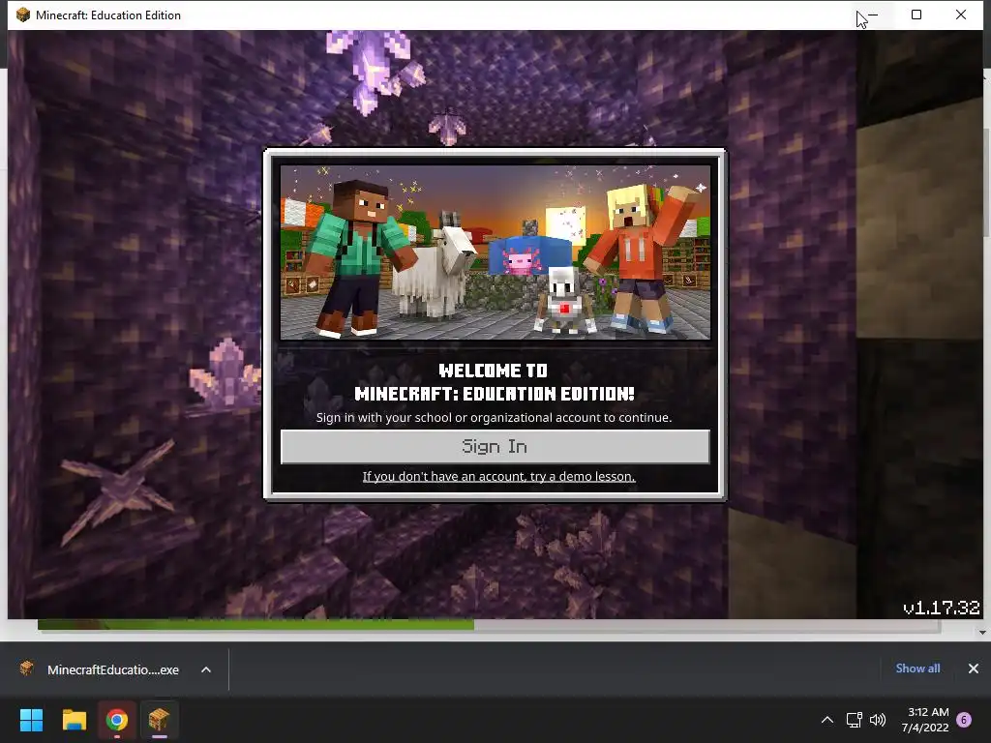This screenshot has height=743, width=991.
Task: Close the Minecraft: Education Edition window
Action: [961, 15]
